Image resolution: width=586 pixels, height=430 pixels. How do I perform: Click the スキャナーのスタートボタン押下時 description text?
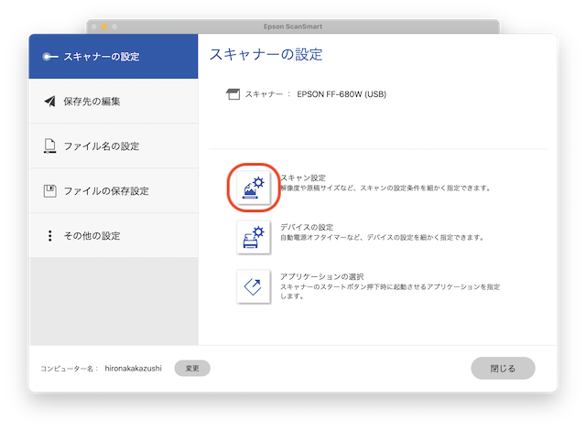[x=390, y=292]
